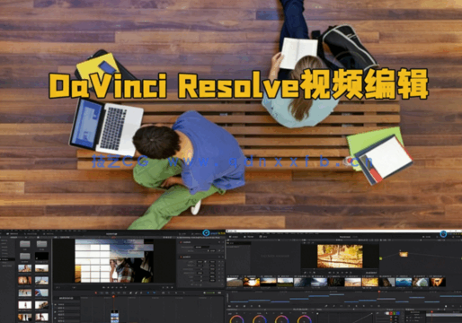Toggle the Composite section dot in the Inspector
462x323 pixels.
[181, 242]
